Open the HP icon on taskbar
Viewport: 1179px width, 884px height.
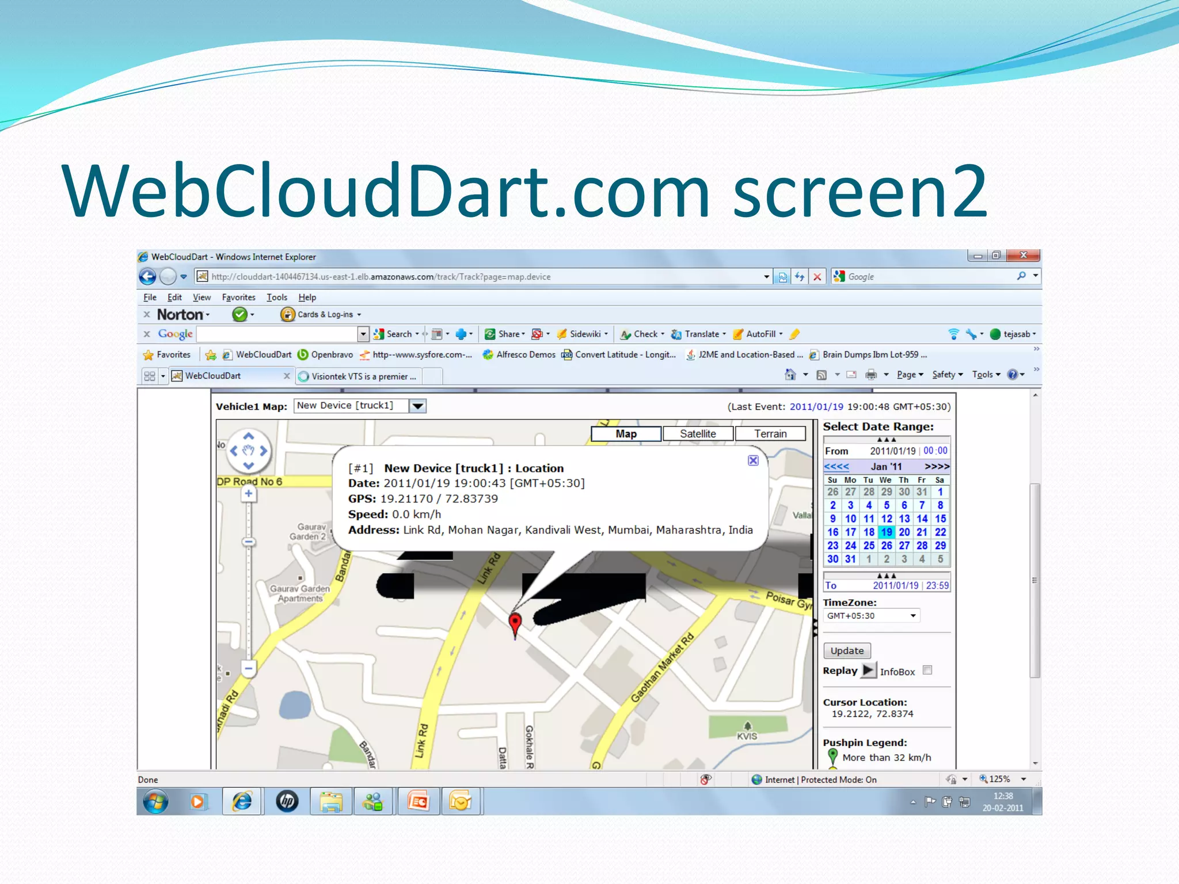[x=287, y=802]
